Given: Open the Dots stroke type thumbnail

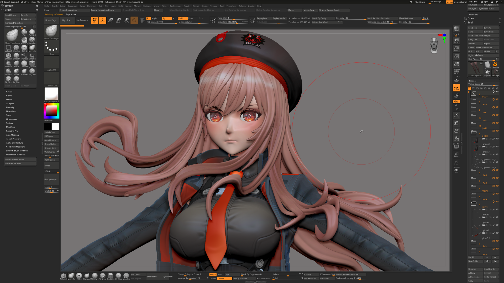Looking at the screenshot, I should click(51, 48).
